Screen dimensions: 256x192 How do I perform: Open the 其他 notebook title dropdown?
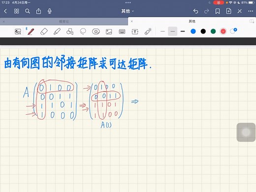pos(128,11)
